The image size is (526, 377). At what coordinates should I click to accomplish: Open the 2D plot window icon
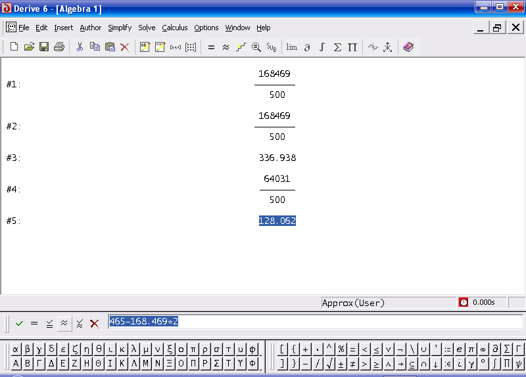click(x=373, y=47)
